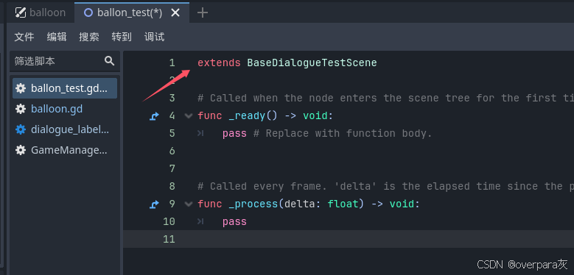
Task: Click line number 11 in gutter
Action: (x=169, y=239)
